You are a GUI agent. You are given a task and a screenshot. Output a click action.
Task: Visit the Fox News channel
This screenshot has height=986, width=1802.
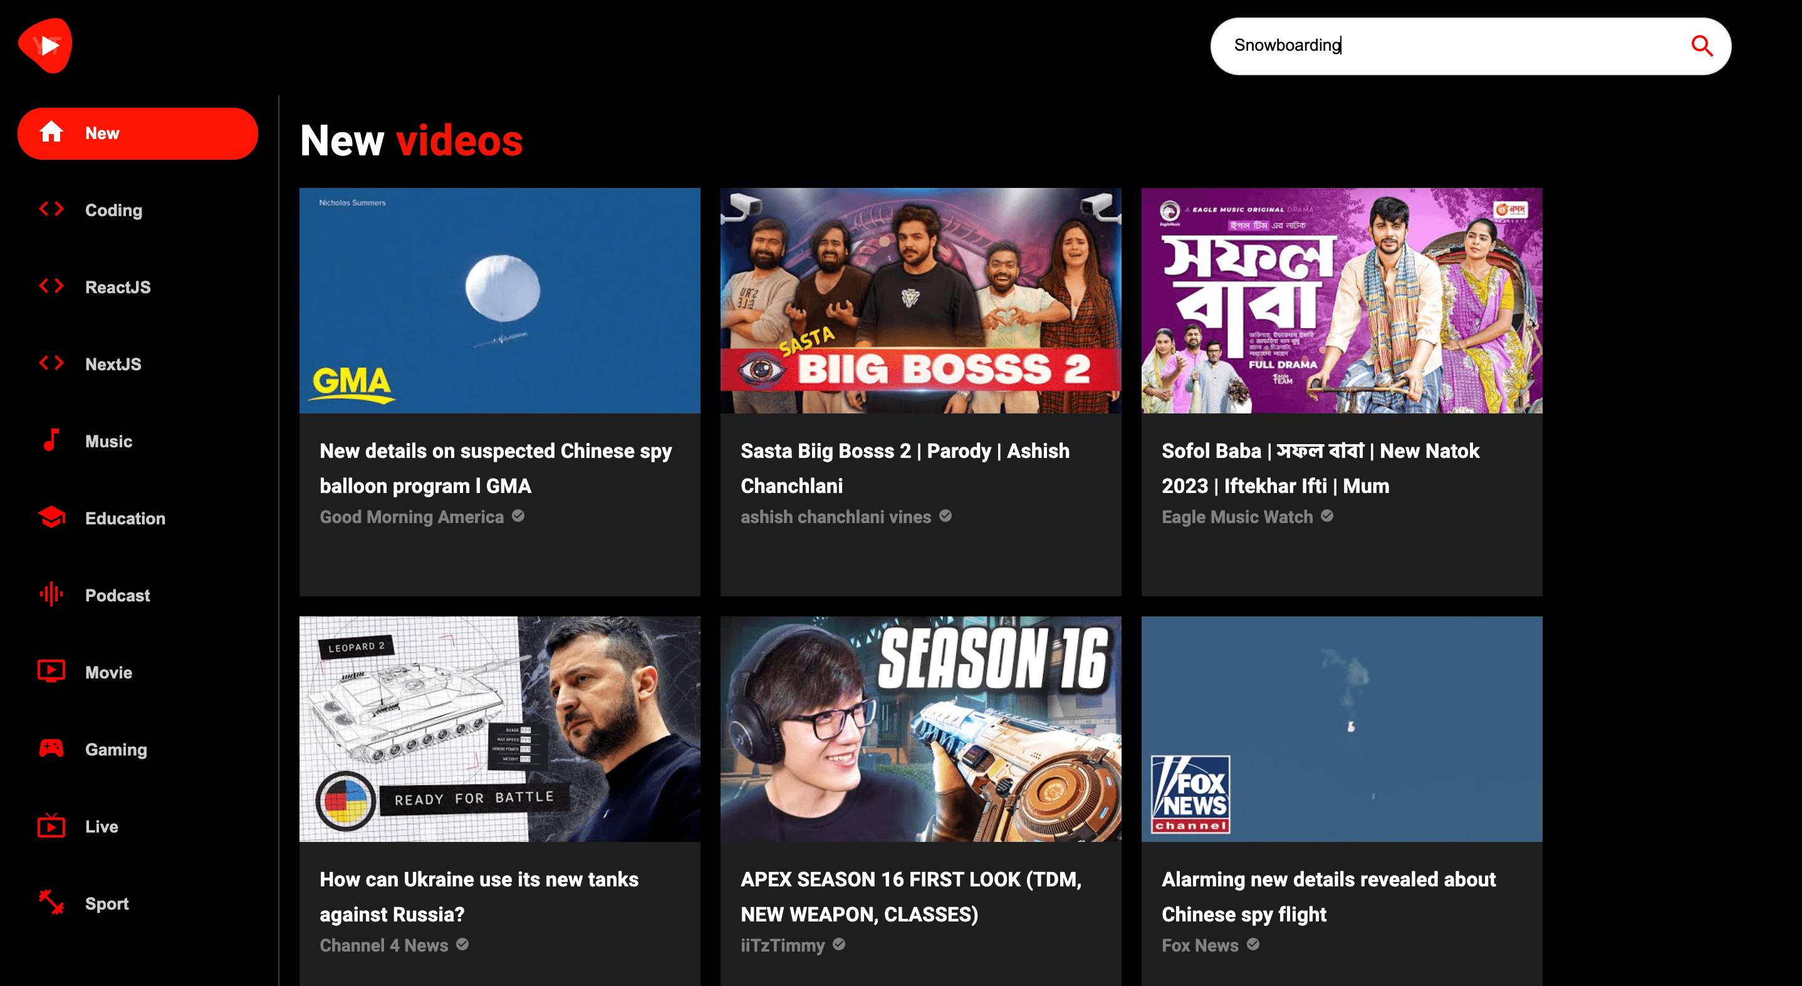click(x=1200, y=945)
